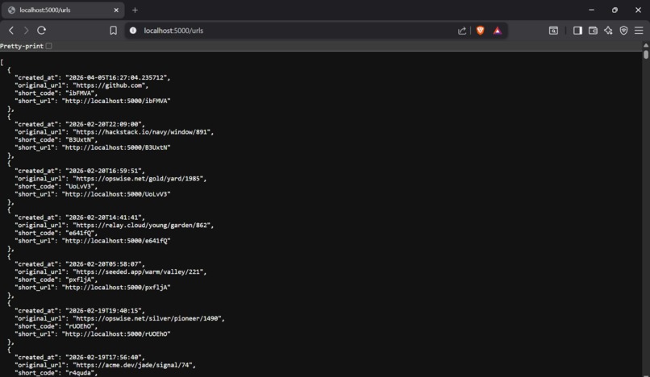
Task: Share this page via share icon
Action: coord(462,31)
